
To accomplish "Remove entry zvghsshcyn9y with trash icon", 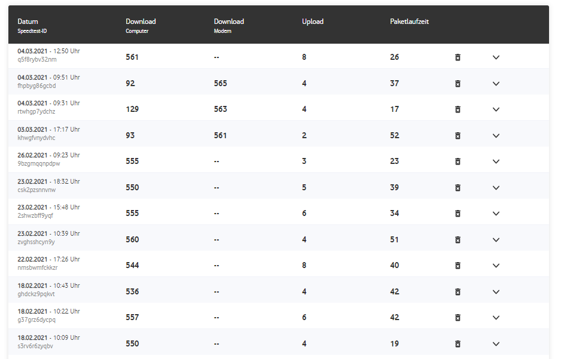I will click(458, 239).
